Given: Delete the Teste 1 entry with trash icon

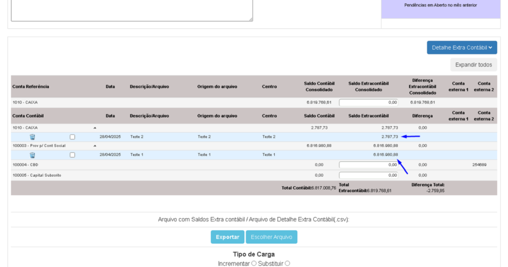Looking at the screenshot, I should click(32, 155).
